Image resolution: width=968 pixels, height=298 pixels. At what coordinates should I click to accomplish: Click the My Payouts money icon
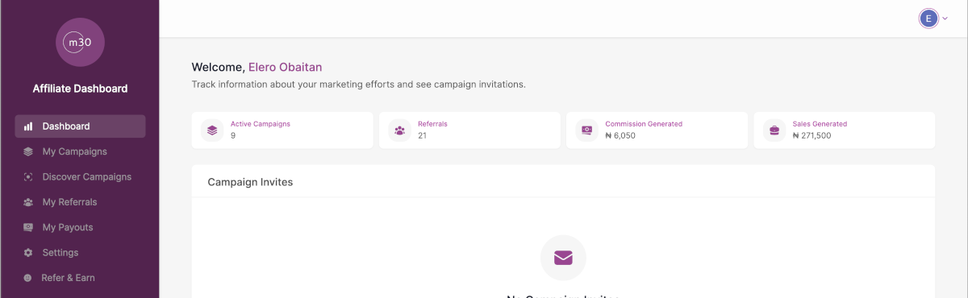coord(28,227)
